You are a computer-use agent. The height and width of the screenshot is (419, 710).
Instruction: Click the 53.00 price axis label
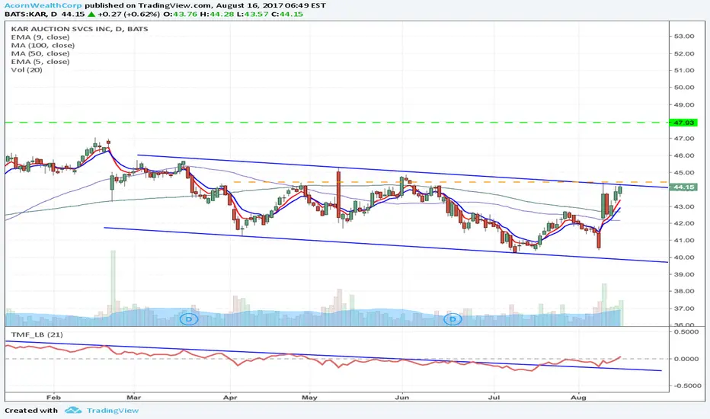click(x=684, y=37)
